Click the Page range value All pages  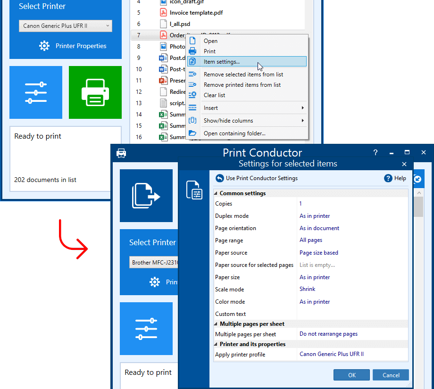pyautogui.click(x=311, y=240)
